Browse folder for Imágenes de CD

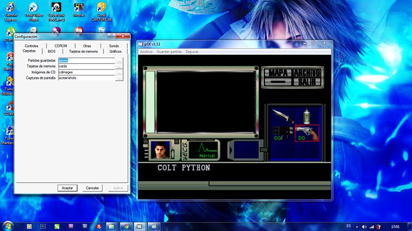coord(119,72)
